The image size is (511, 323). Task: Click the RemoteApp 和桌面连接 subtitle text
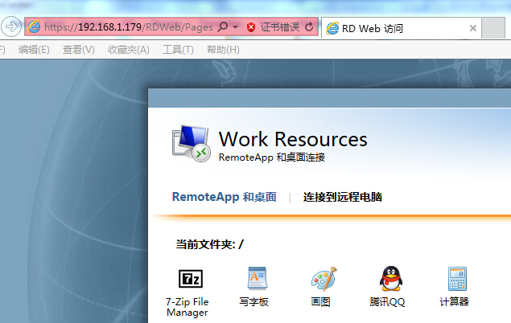(272, 157)
